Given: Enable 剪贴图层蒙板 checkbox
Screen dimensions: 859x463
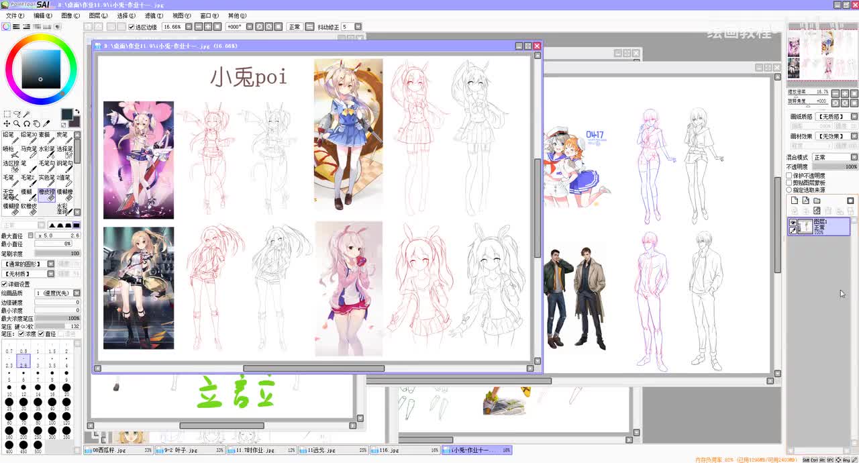Looking at the screenshot, I should click(789, 183).
